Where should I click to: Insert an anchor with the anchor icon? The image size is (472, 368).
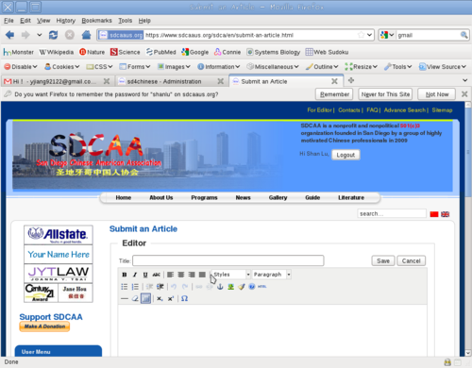point(220,287)
